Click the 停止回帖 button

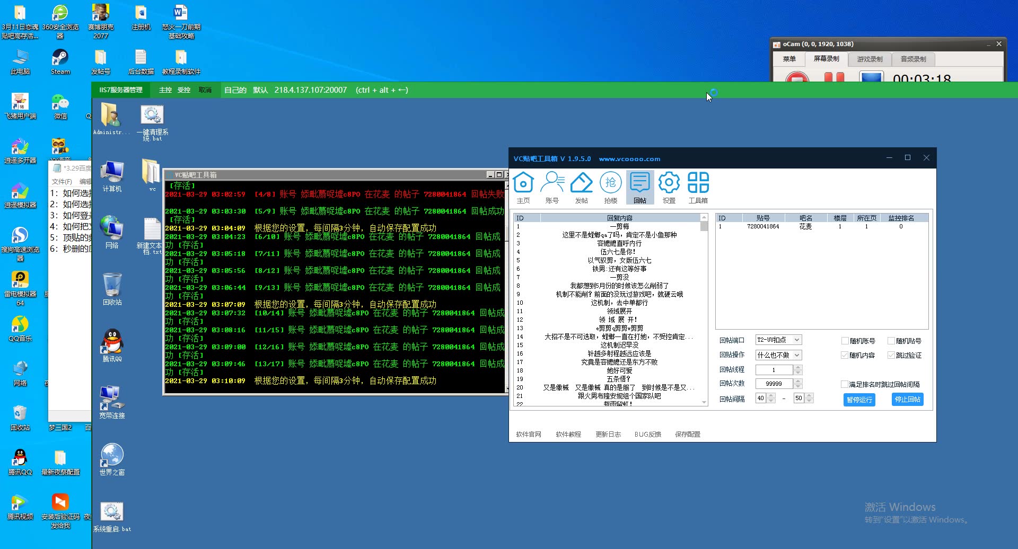coord(907,400)
